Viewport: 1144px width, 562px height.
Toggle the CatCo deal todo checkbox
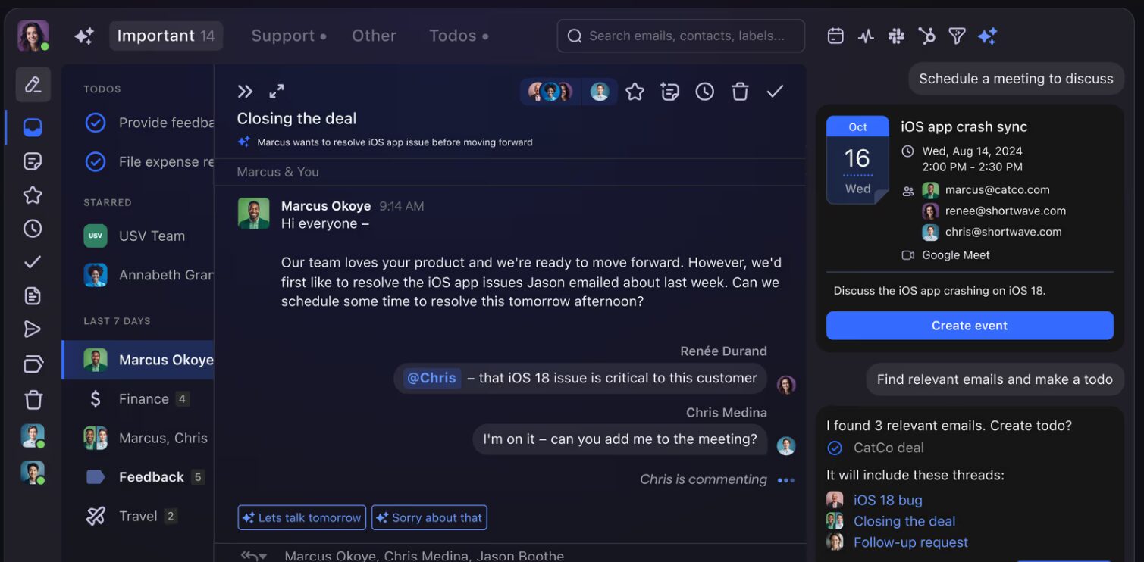[835, 448]
